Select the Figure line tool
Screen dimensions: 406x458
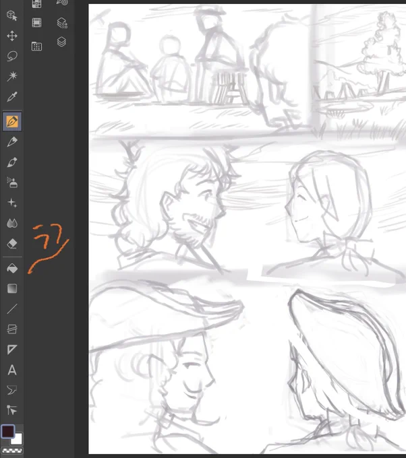(12, 308)
